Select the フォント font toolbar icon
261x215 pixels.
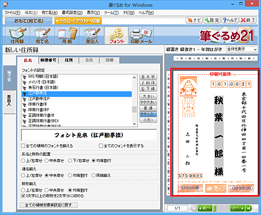pyautogui.click(x=117, y=36)
